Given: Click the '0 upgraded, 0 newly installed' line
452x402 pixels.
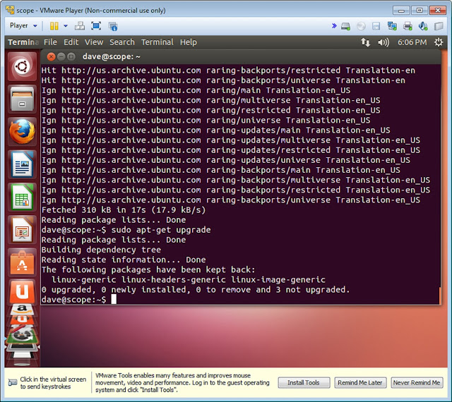Looking at the screenshot, I should 196,289.
